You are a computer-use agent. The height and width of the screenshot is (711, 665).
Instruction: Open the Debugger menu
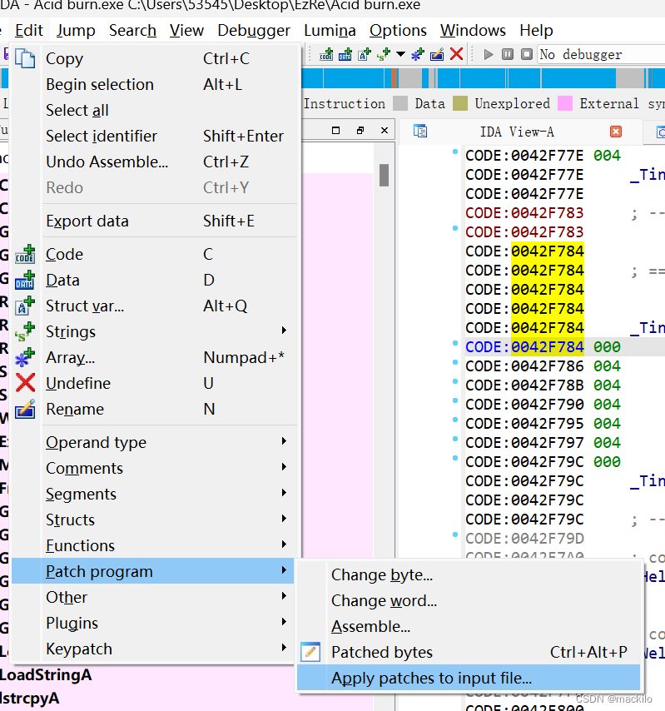click(254, 30)
